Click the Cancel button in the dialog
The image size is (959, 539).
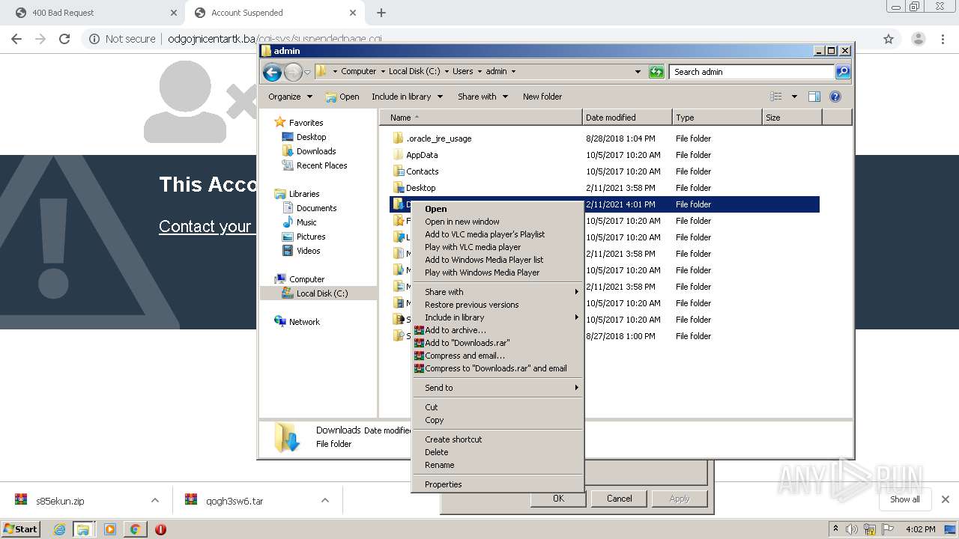[619, 499]
